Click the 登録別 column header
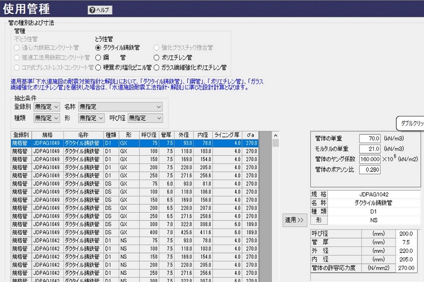The height and width of the screenshot is (282, 424). click(x=21, y=135)
